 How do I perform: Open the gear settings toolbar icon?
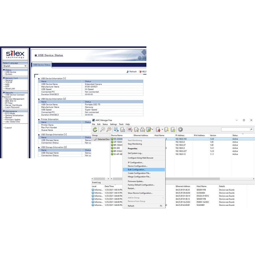coord(180,130)
